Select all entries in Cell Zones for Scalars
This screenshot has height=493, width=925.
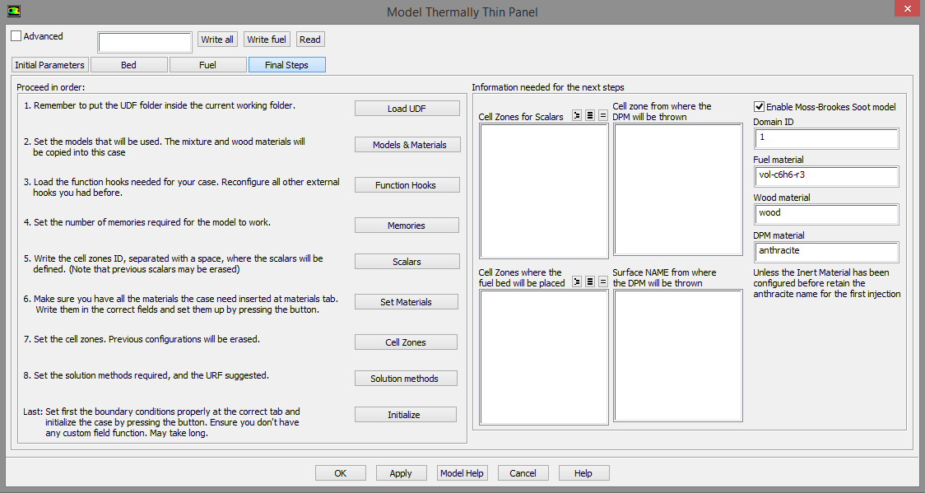coord(590,115)
